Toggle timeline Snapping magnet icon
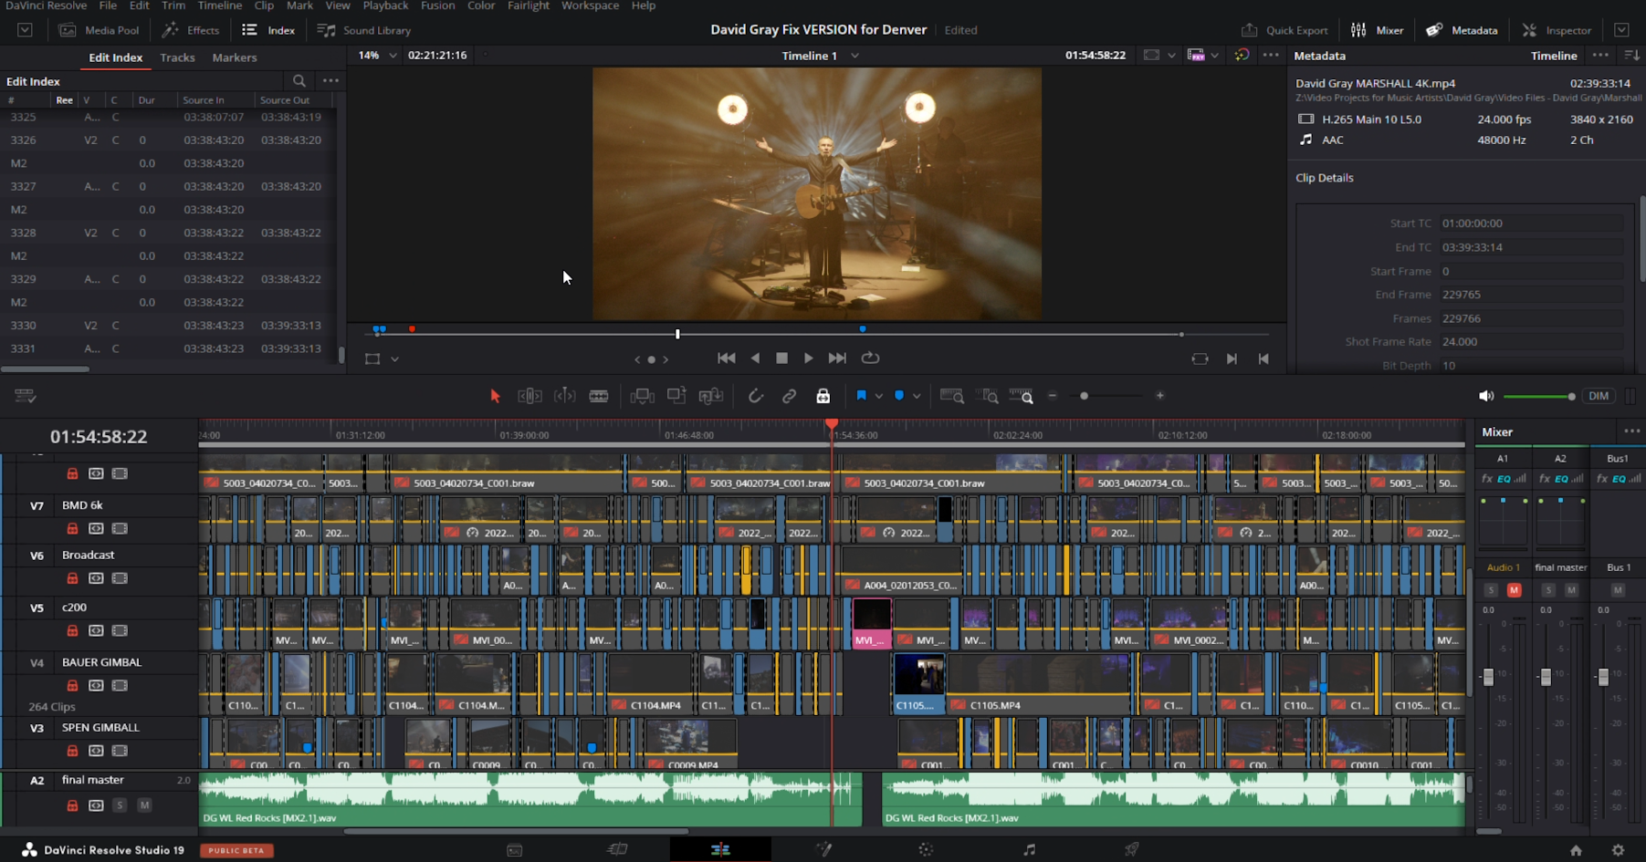The width and height of the screenshot is (1646, 862). coord(755,396)
